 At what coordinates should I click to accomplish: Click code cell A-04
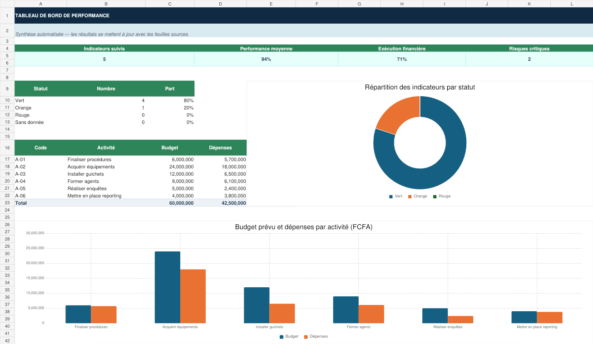(x=41, y=181)
